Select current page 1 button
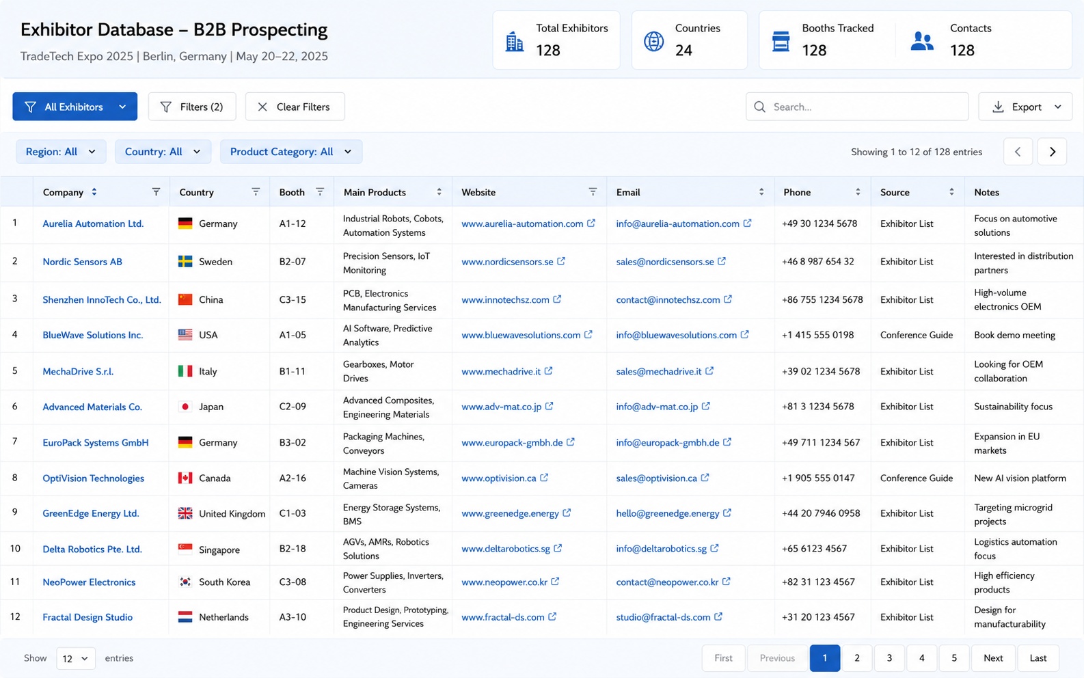Screen dimensions: 1084x678 [825, 658]
